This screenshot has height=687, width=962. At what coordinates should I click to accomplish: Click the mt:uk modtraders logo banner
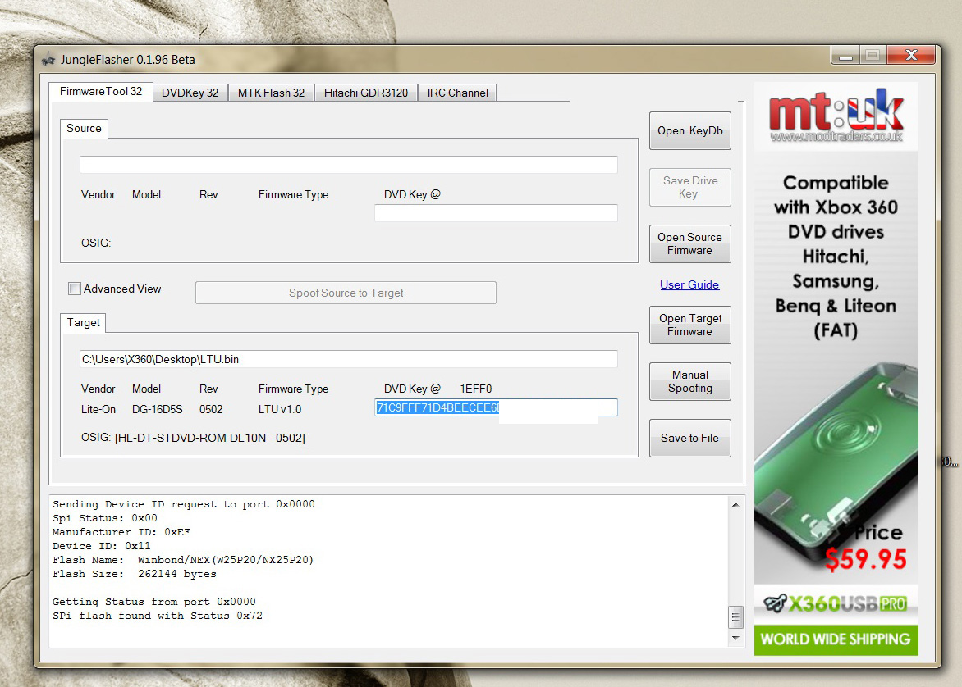click(x=836, y=116)
